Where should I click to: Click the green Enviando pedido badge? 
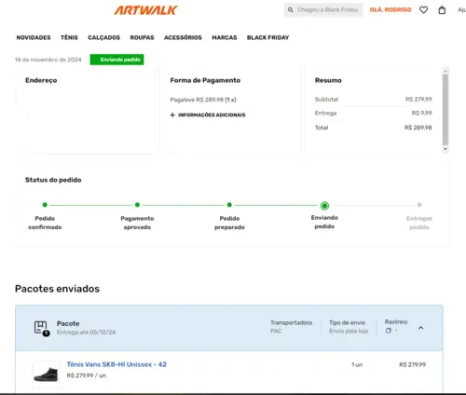(116, 60)
